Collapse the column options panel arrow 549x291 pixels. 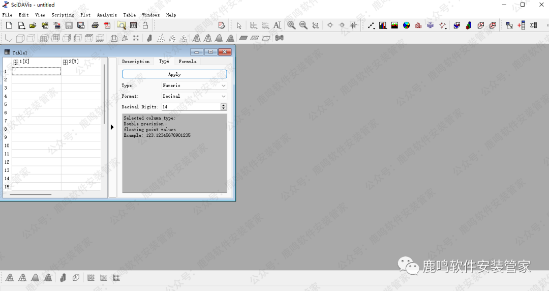112,127
